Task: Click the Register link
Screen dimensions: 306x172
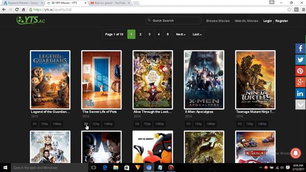Action: (x=282, y=21)
